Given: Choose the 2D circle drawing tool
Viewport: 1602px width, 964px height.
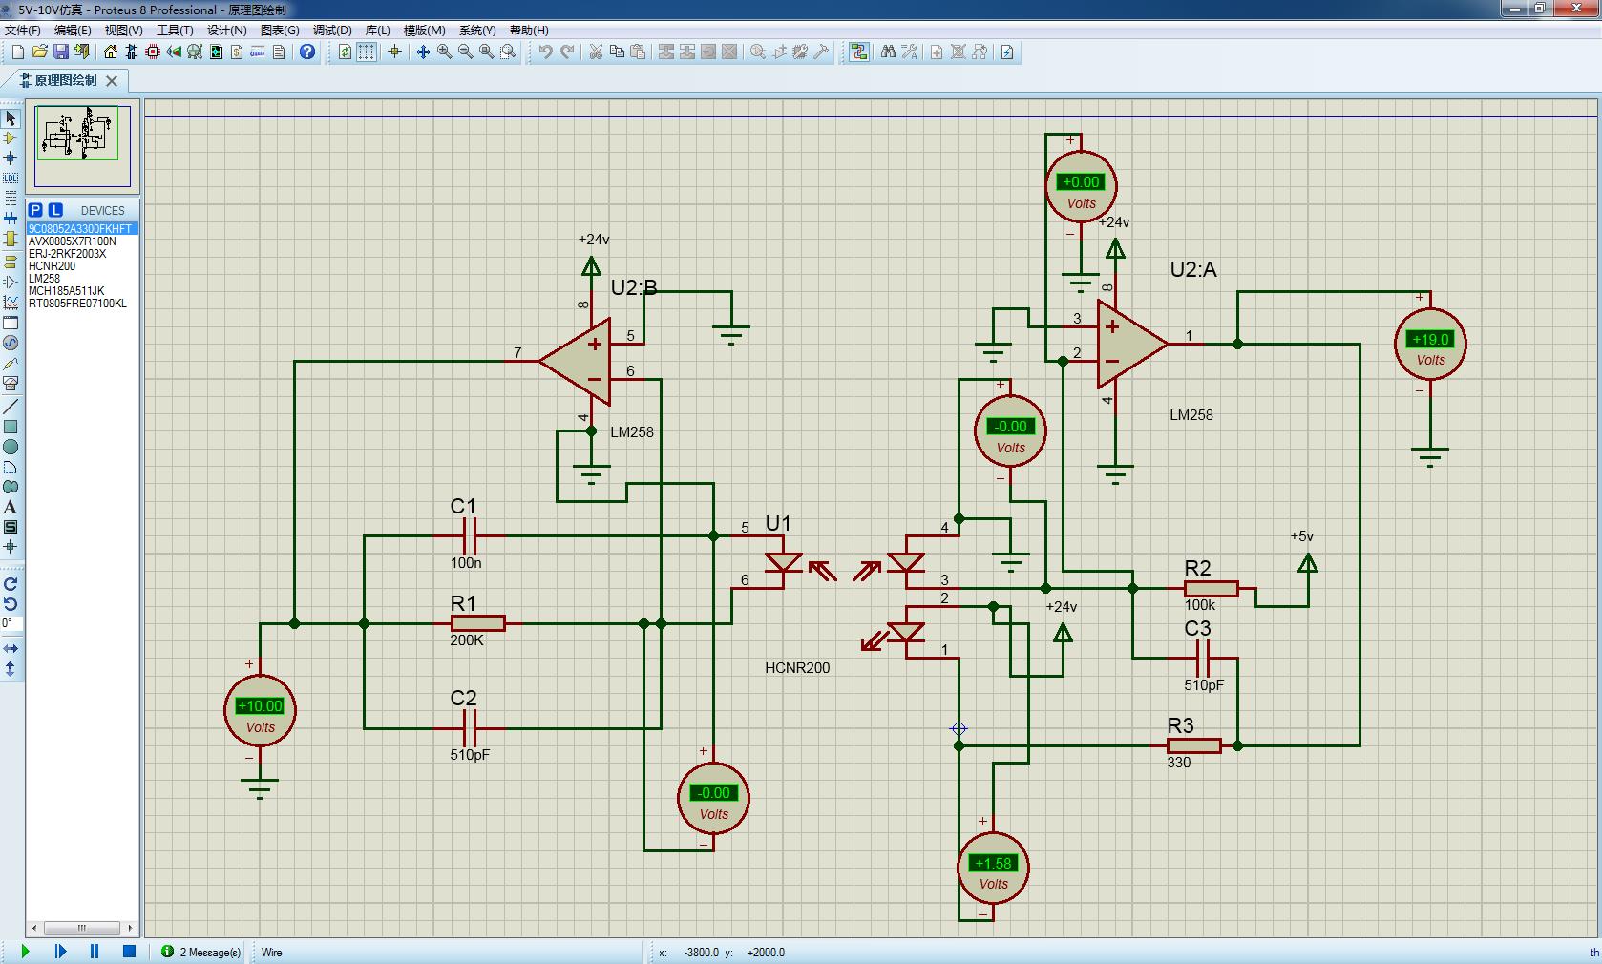Looking at the screenshot, I should (11, 447).
